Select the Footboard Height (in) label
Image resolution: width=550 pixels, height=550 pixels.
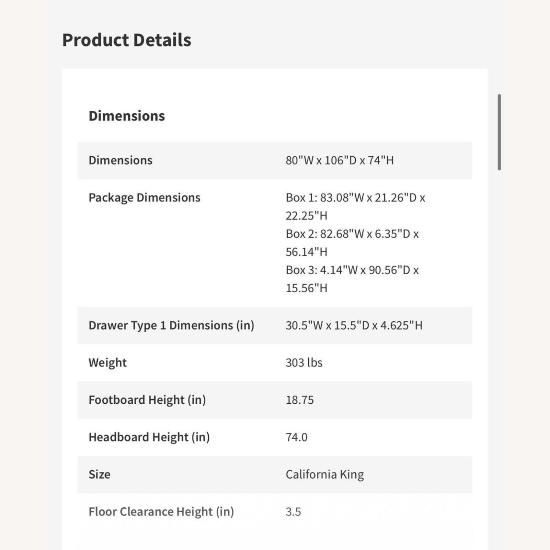(x=147, y=400)
